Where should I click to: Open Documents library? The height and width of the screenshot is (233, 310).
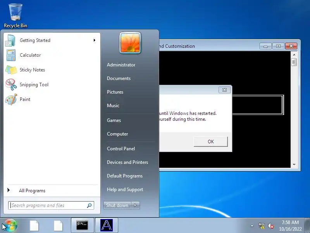119,78
